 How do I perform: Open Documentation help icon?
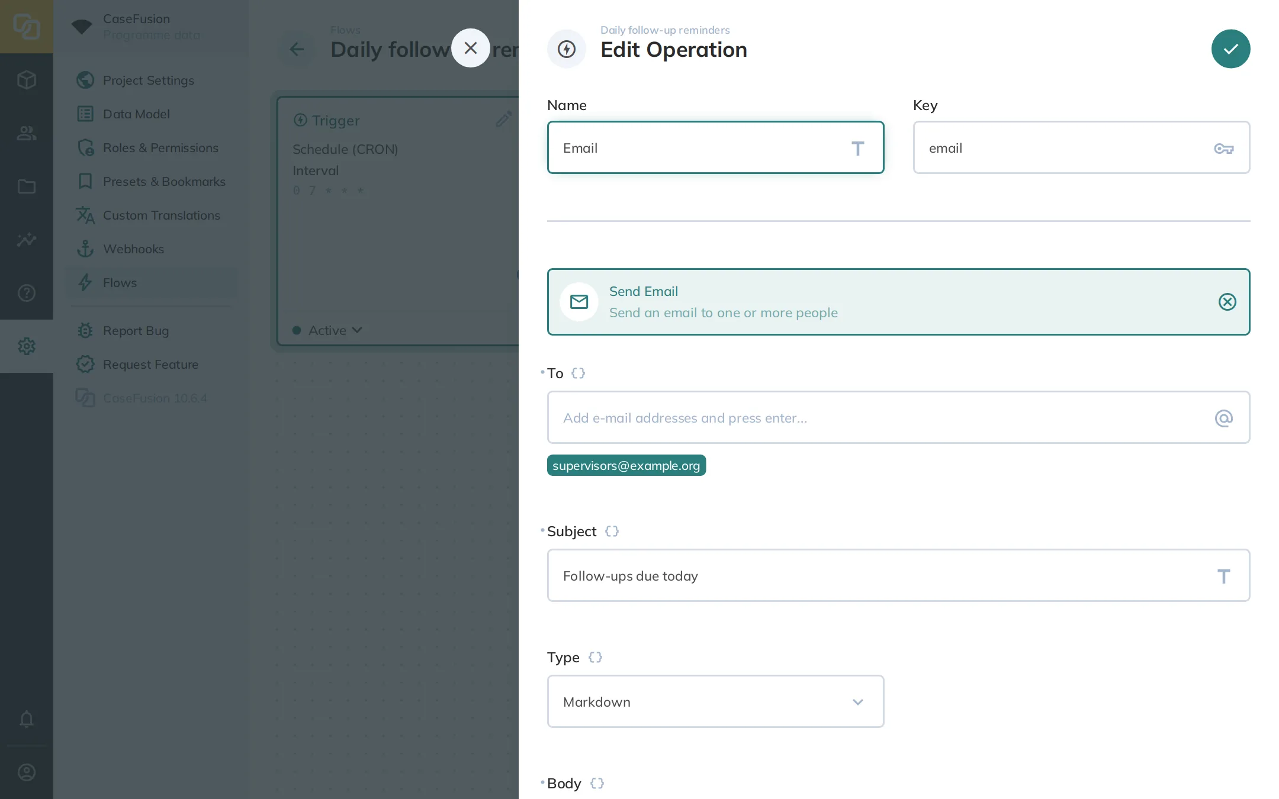(x=27, y=293)
